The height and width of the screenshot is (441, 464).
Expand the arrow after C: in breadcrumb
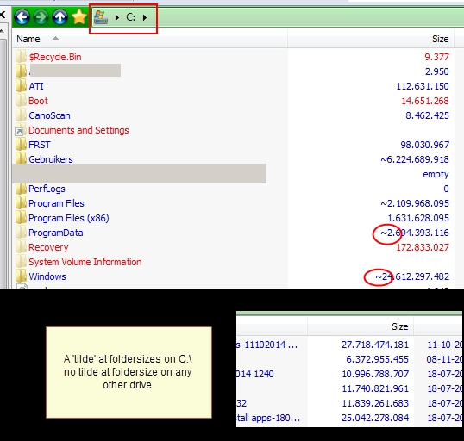(x=145, y=18)
